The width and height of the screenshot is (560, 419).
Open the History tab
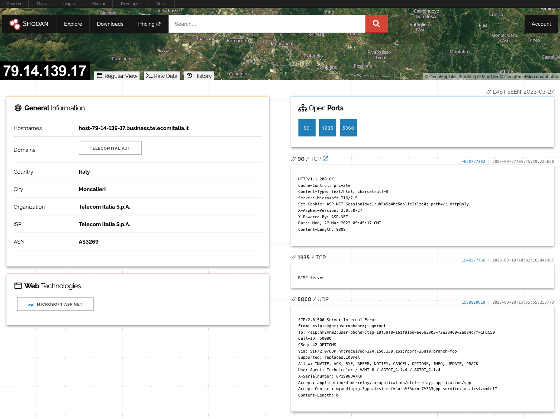(x=199, y=76)
